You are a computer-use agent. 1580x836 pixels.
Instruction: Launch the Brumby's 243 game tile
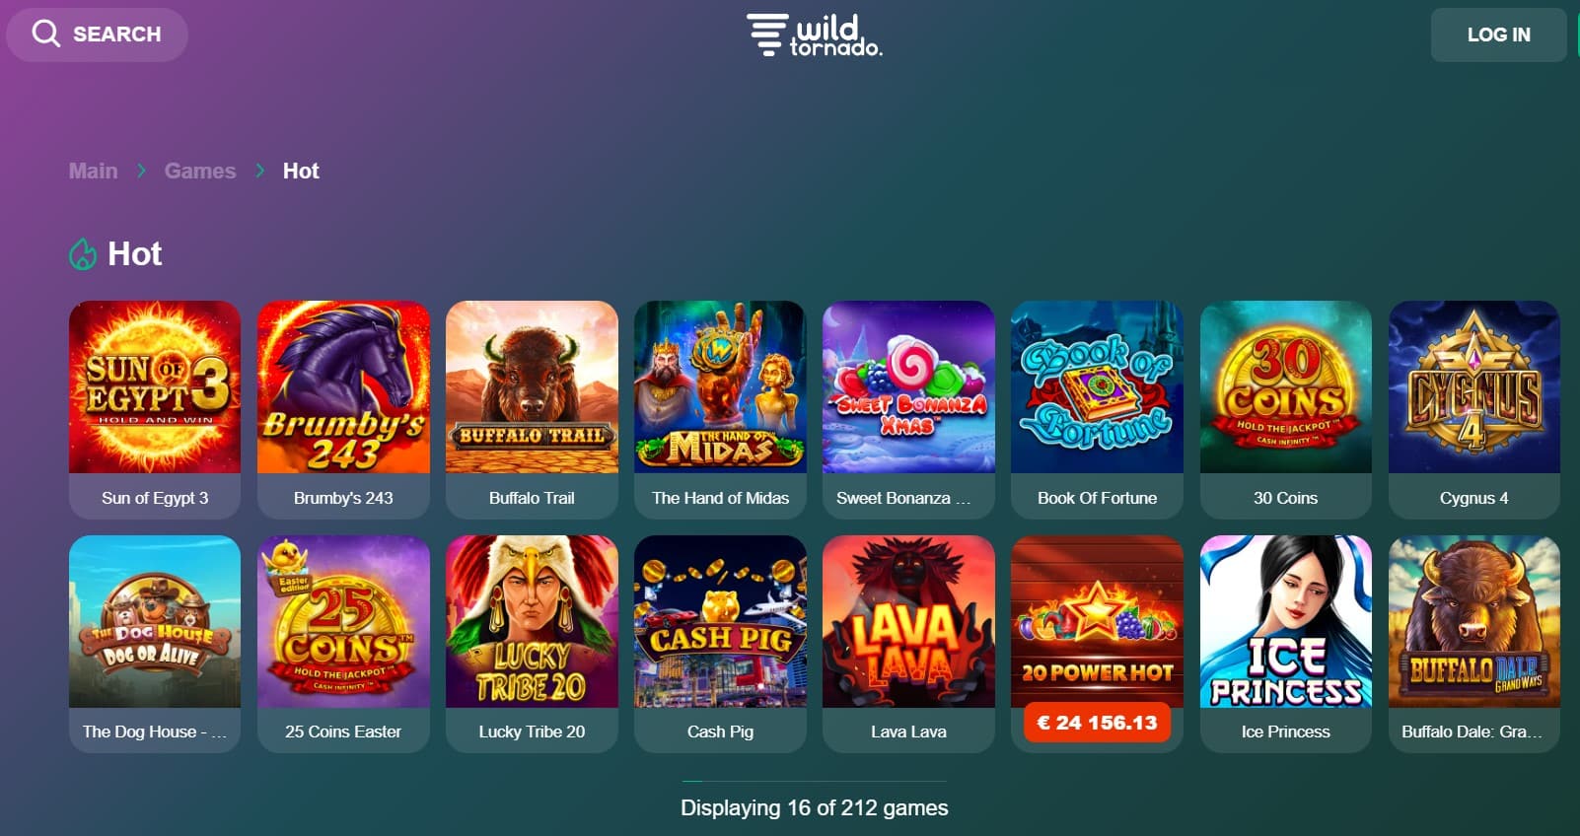(343, 409)
